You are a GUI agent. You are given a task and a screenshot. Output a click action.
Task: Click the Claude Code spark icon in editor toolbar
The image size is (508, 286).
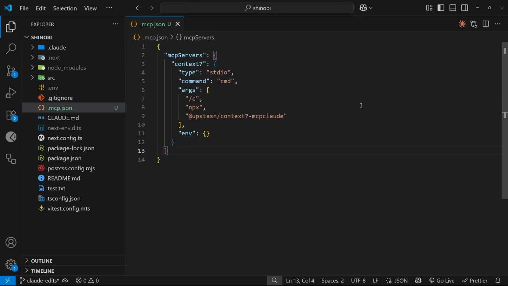[462, 24]
